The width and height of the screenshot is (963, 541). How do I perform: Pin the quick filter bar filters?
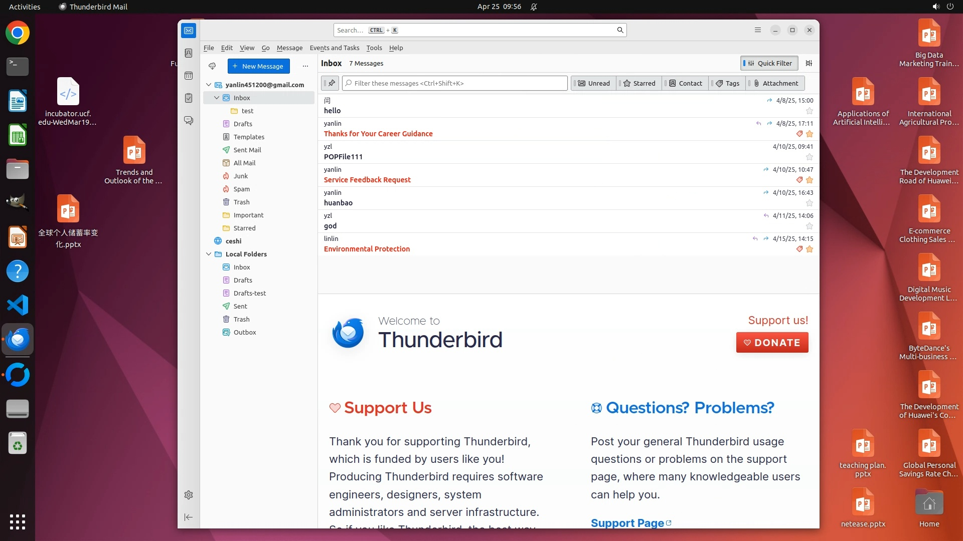tap(331, 83)
